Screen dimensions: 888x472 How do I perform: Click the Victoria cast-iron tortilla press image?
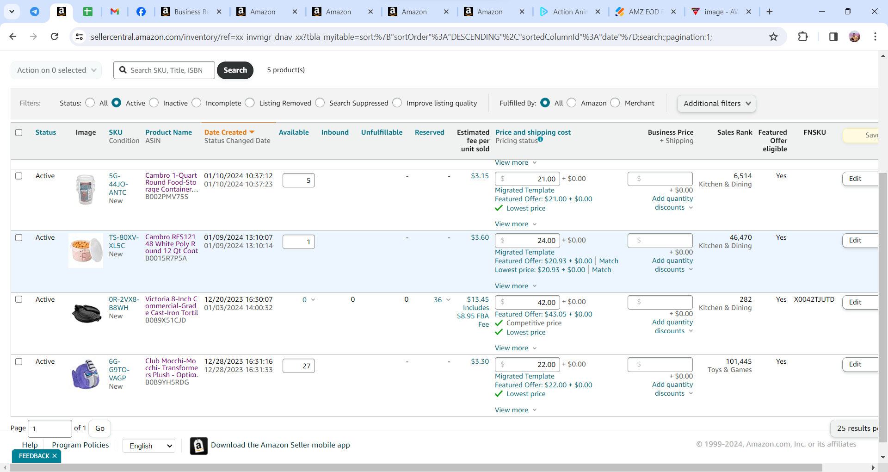tap(86, 313)
